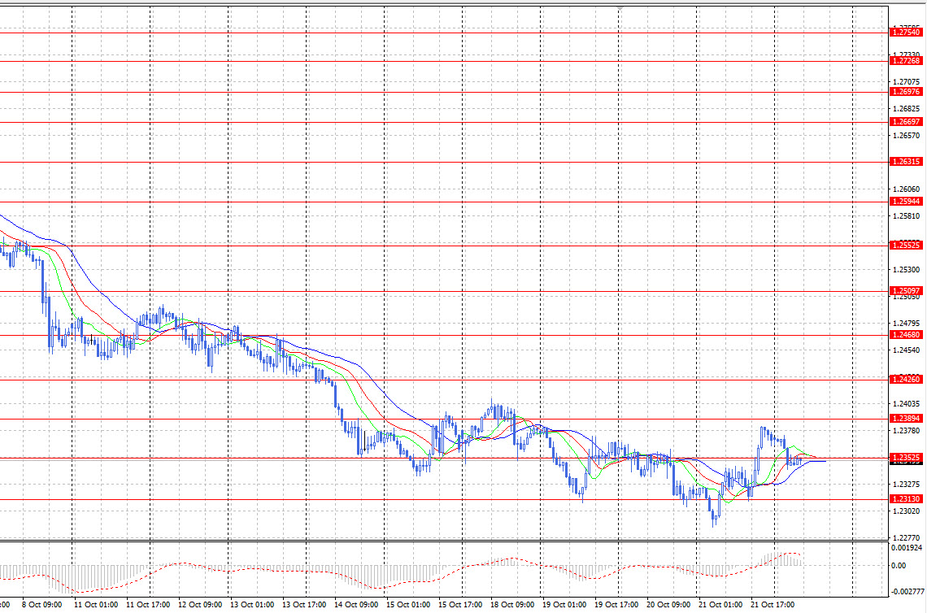Click the 1.24540 price scale value

[907, 350]
